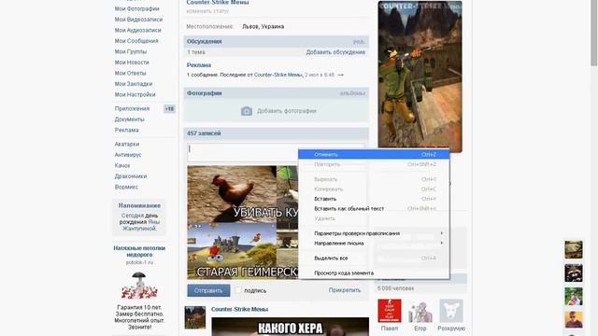The height and width of the screenshot is (336, 598).
Task: Open Егор's avatar in members list
Action: coord(420,311)
